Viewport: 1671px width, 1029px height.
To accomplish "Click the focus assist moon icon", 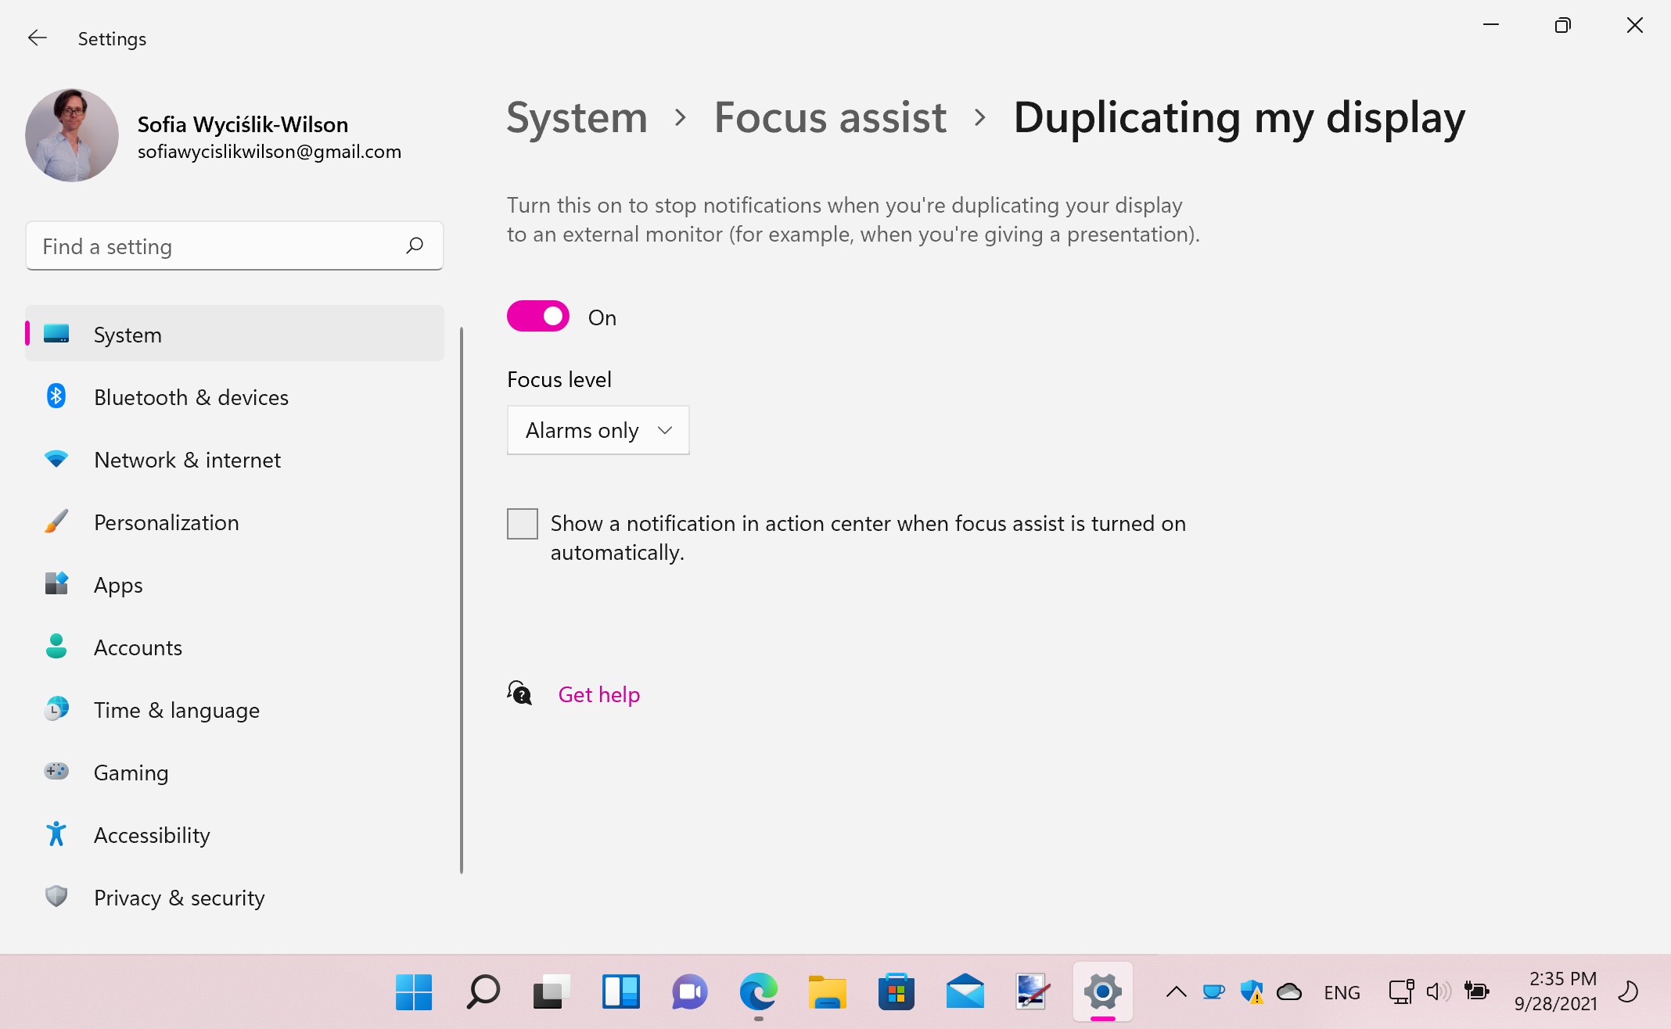I will pyautogui.click(x=1628, y=992).
